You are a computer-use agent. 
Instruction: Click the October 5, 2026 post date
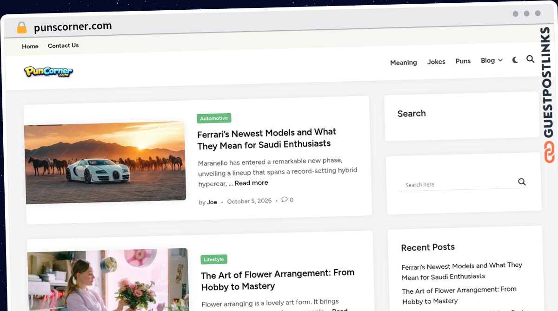coord(249,201)
